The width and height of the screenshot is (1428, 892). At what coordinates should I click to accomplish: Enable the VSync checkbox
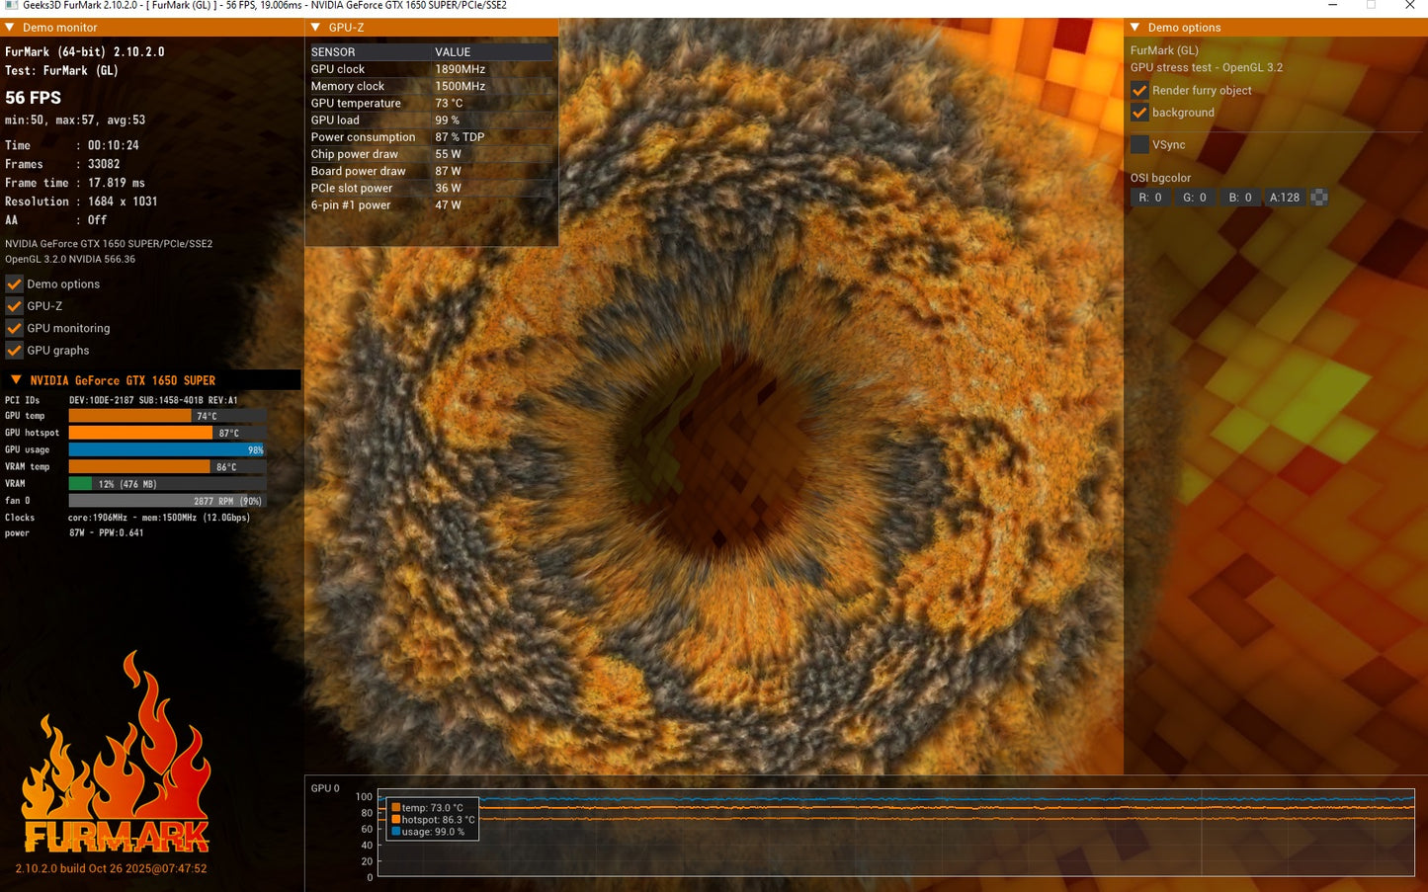click(1139, 144)
